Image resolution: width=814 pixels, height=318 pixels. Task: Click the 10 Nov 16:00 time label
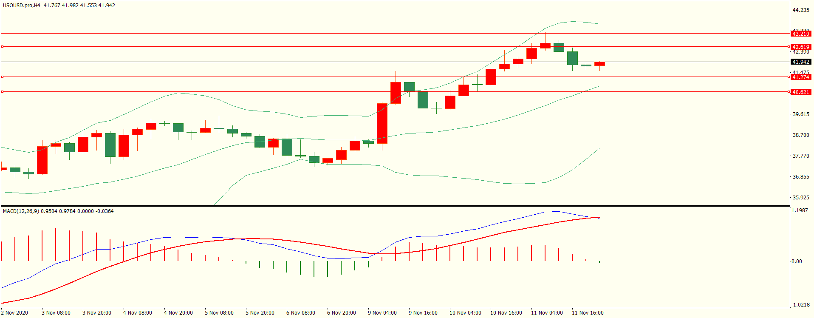point(506,313)
